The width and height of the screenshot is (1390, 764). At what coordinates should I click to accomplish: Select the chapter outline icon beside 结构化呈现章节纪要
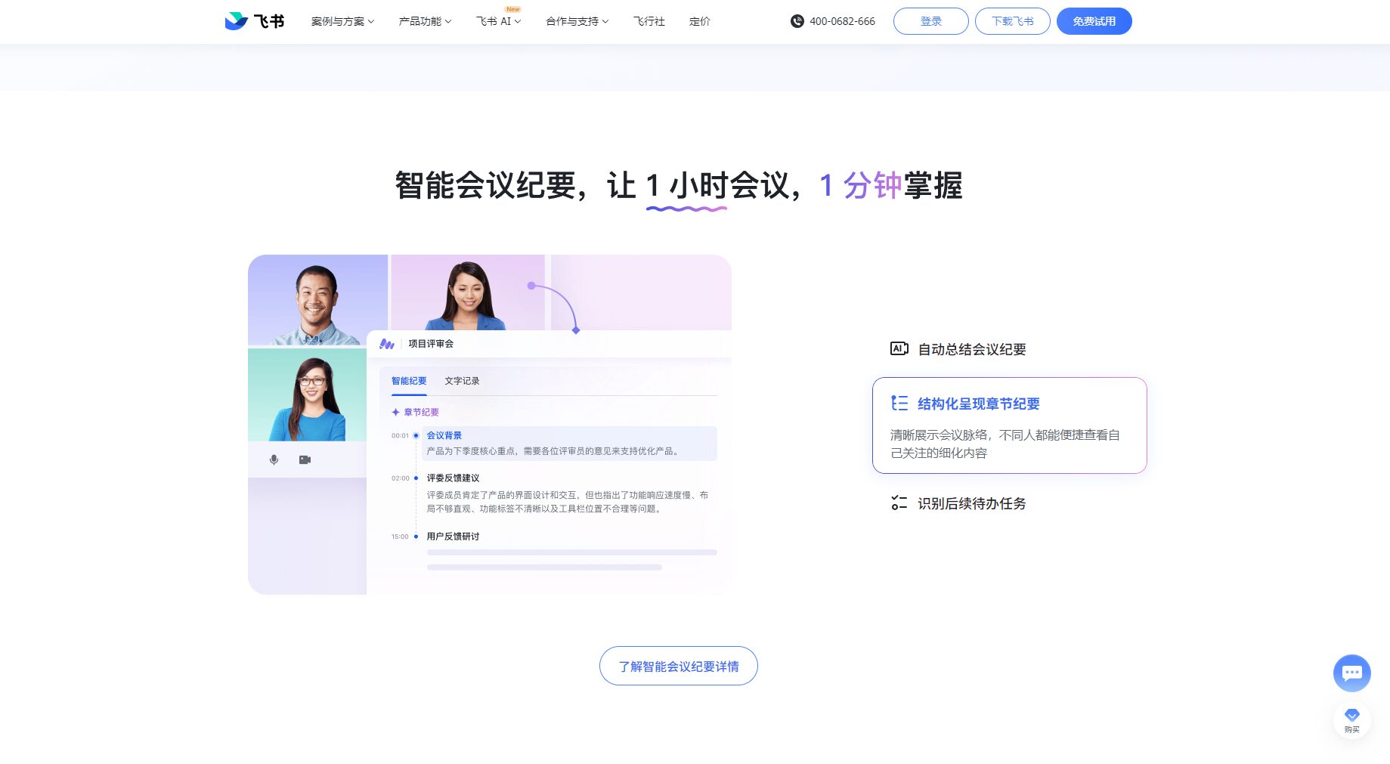click(x=899, y=404)
